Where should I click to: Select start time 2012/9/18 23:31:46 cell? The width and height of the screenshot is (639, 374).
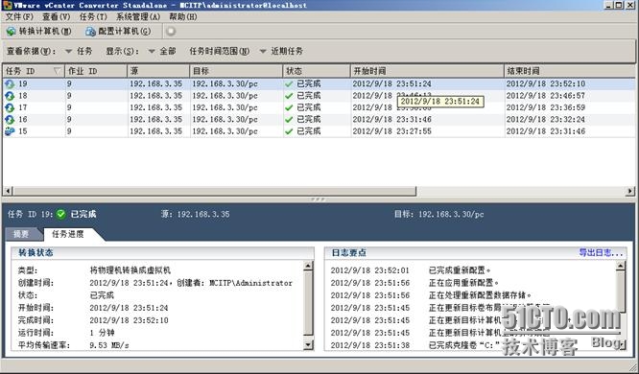(392, 119)
